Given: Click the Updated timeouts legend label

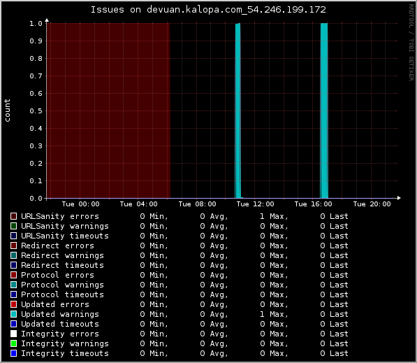Looking at the screenshot, I should coord(60,324).
